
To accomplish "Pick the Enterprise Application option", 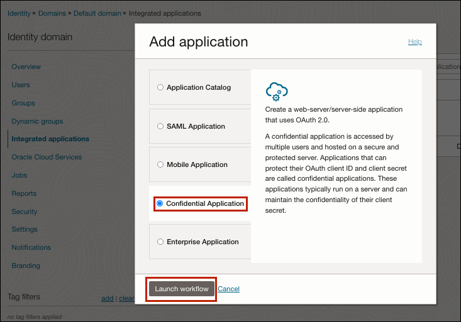I will click(x=160, y=242).
